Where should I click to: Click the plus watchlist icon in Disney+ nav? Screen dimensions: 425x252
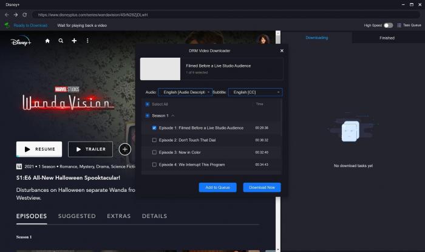74,41
